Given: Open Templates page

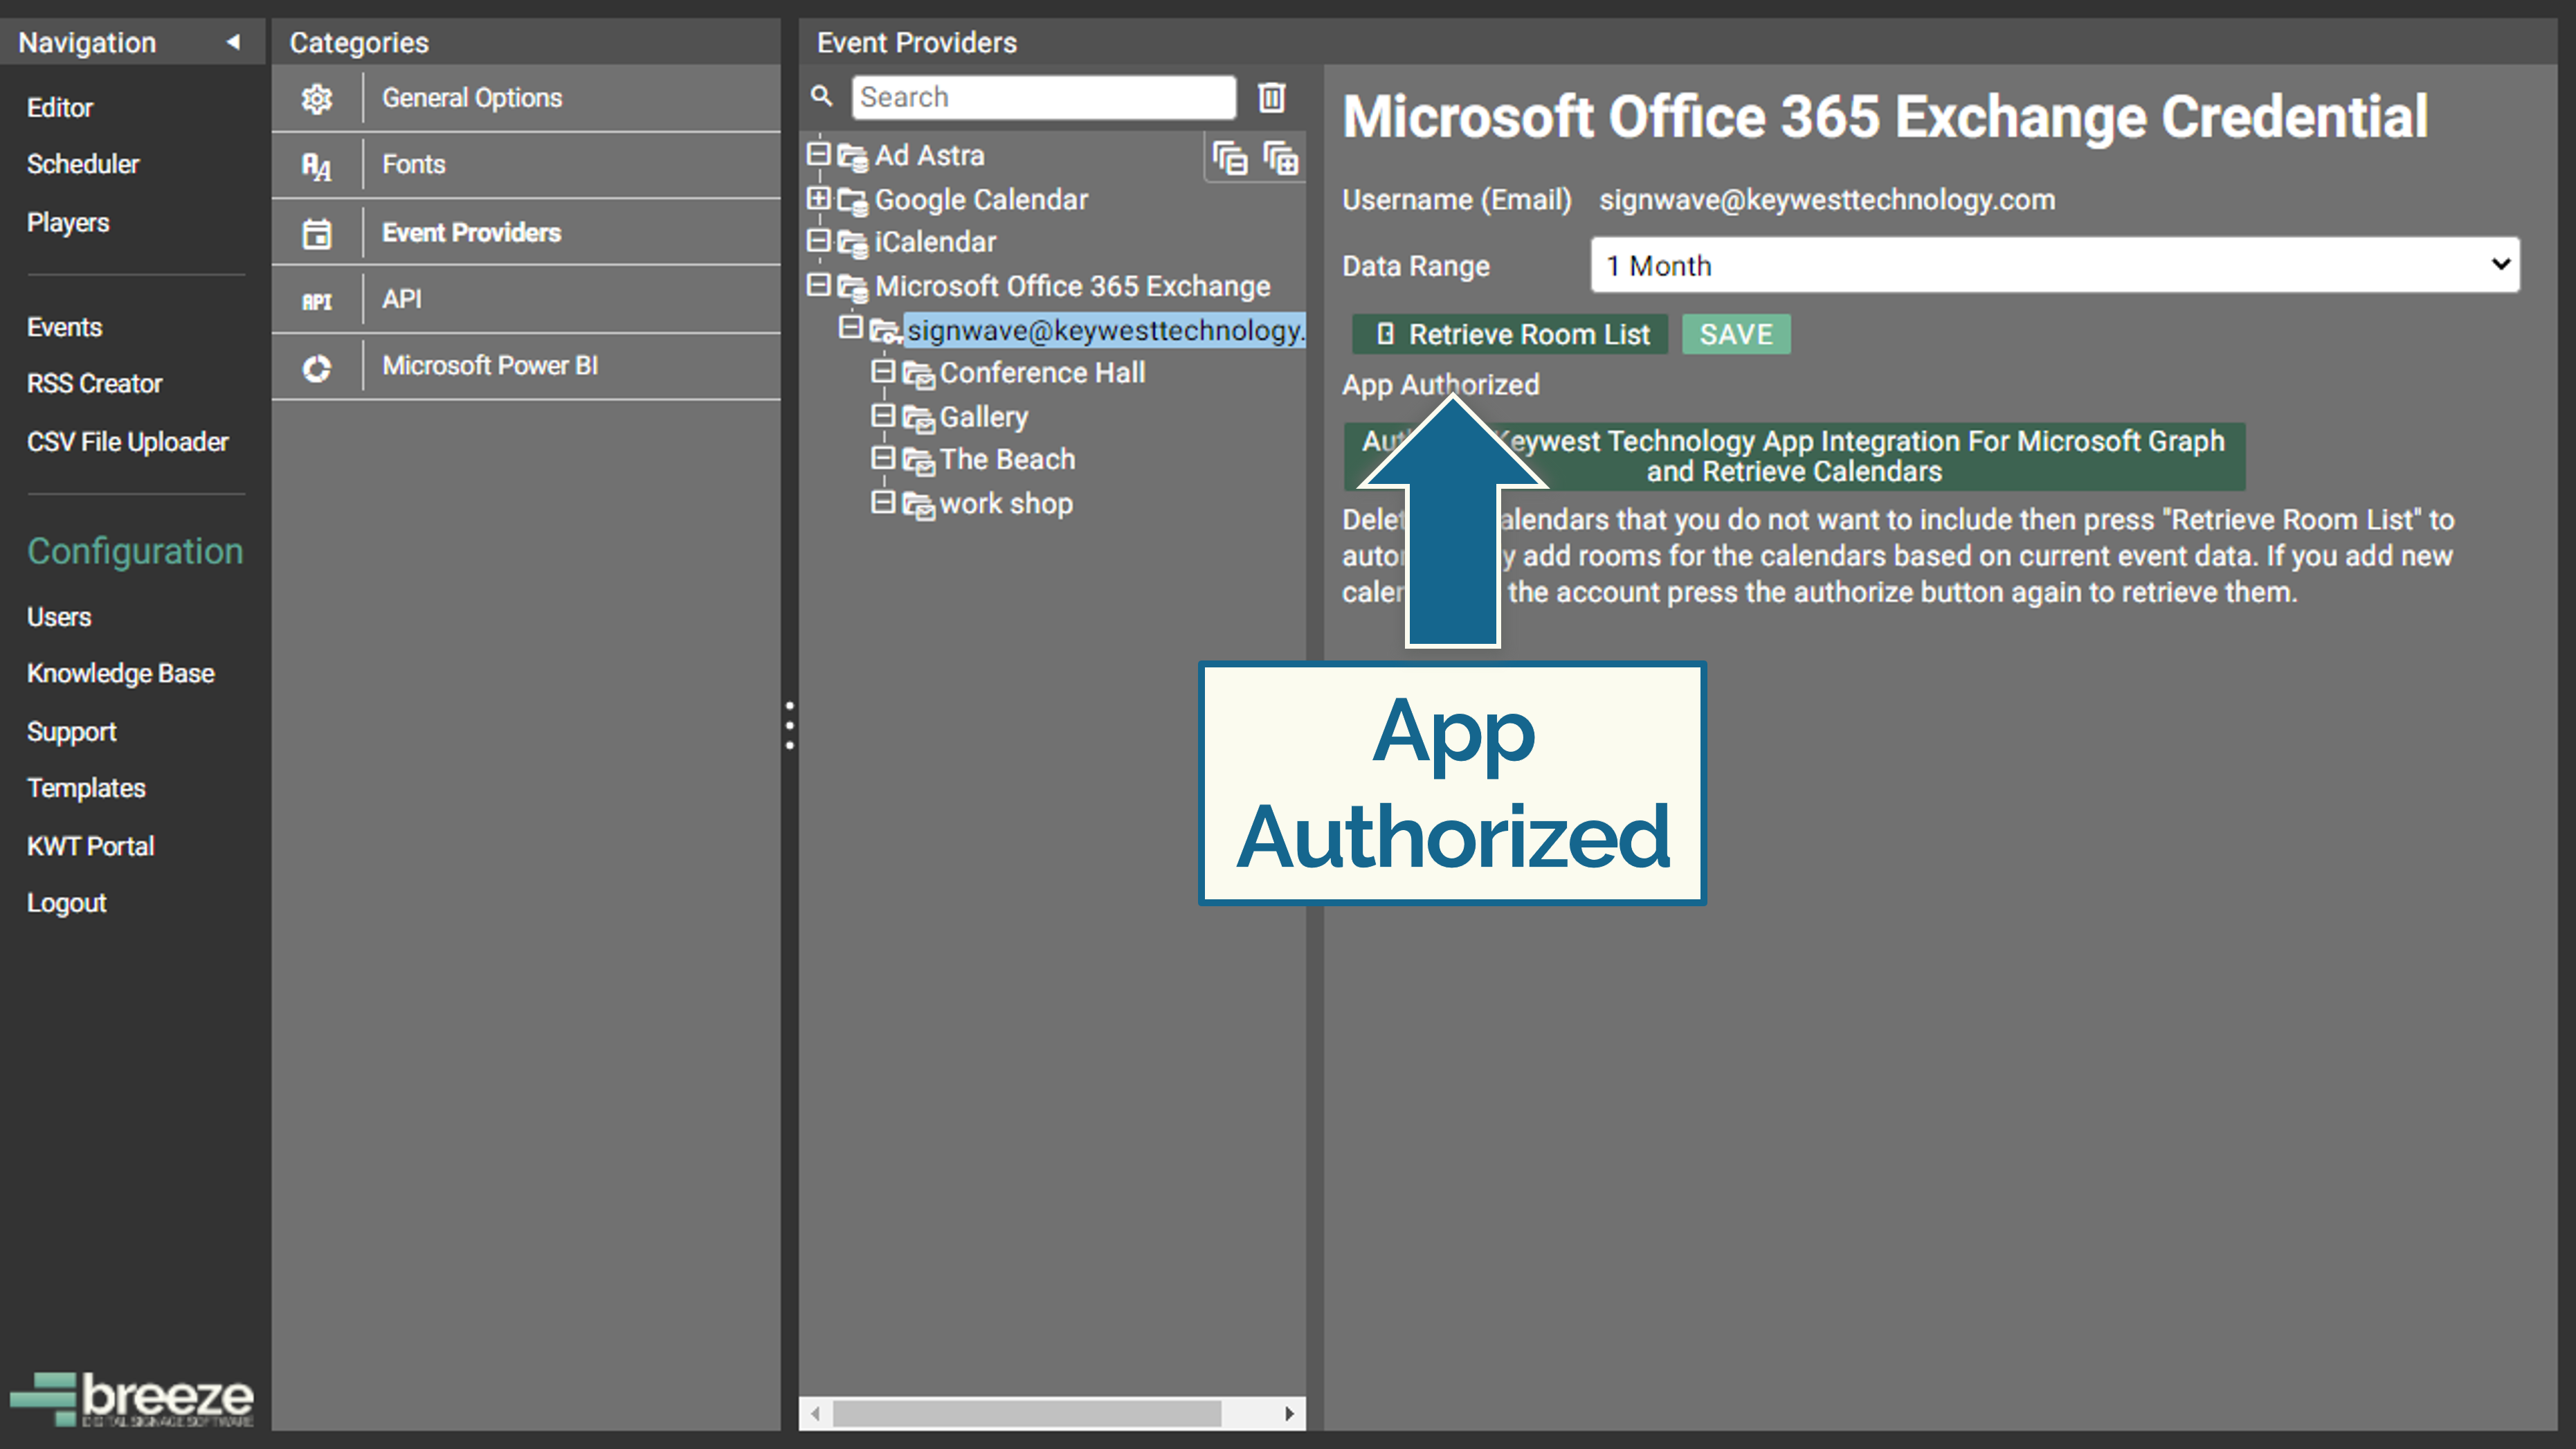Looking at the screenshot, I should [x=86, y=789].
